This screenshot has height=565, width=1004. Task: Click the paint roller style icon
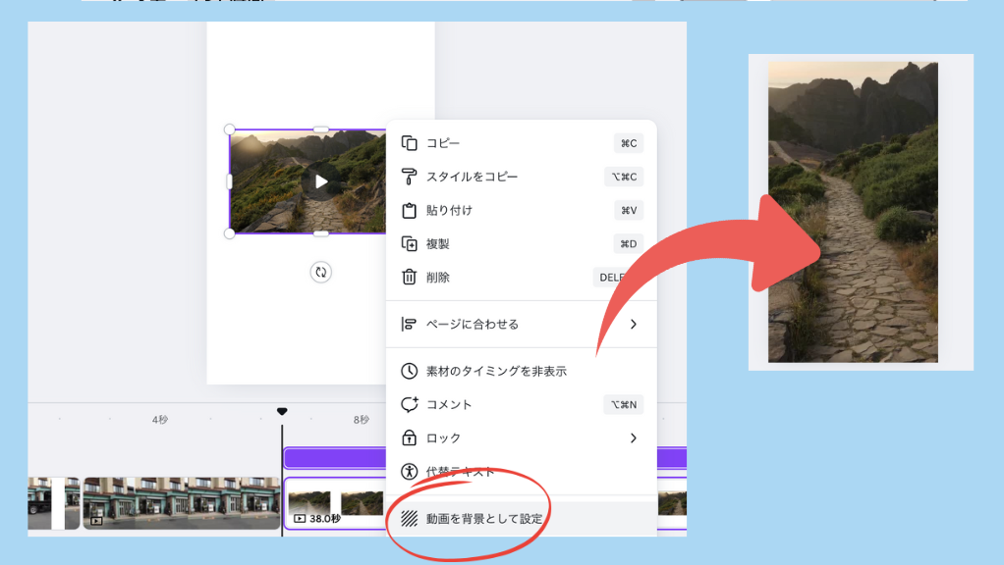[409, 177]
